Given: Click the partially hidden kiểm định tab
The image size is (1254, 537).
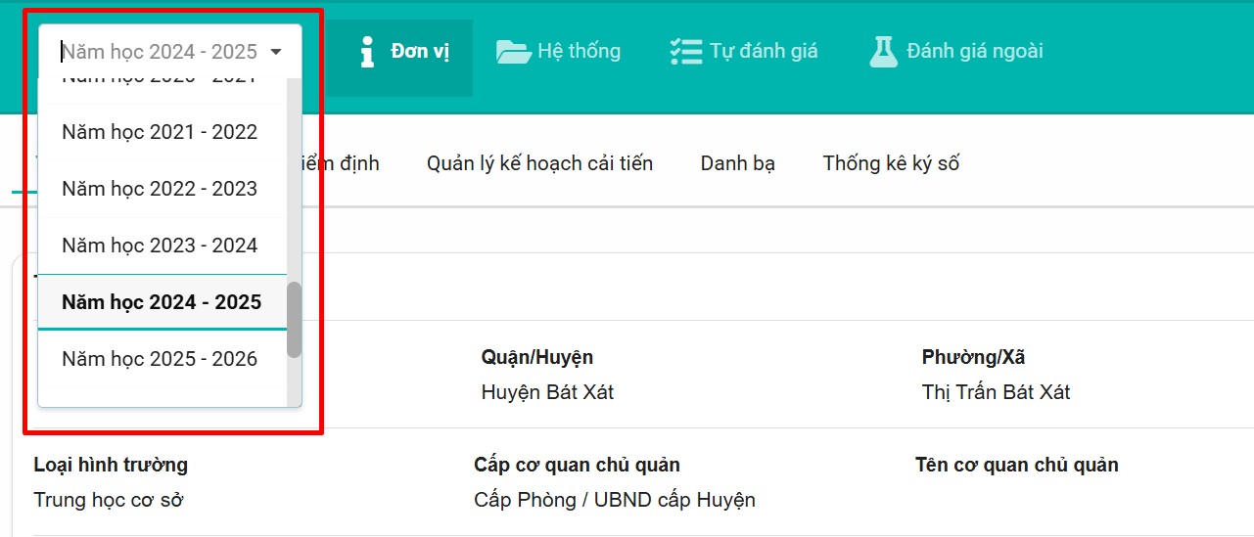Looking at the screenshot, I should pyautogui.click(x=350, y=163).
